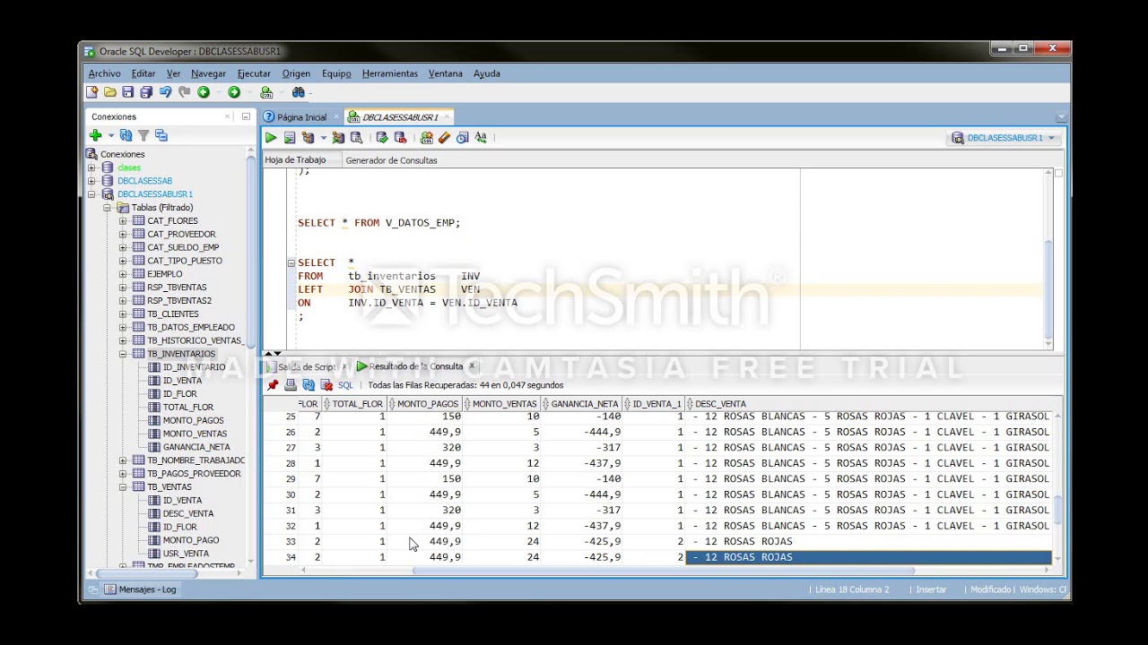Open the Herramientas menu
This screenshot has width=1148, height=645.
pos(390,73)
